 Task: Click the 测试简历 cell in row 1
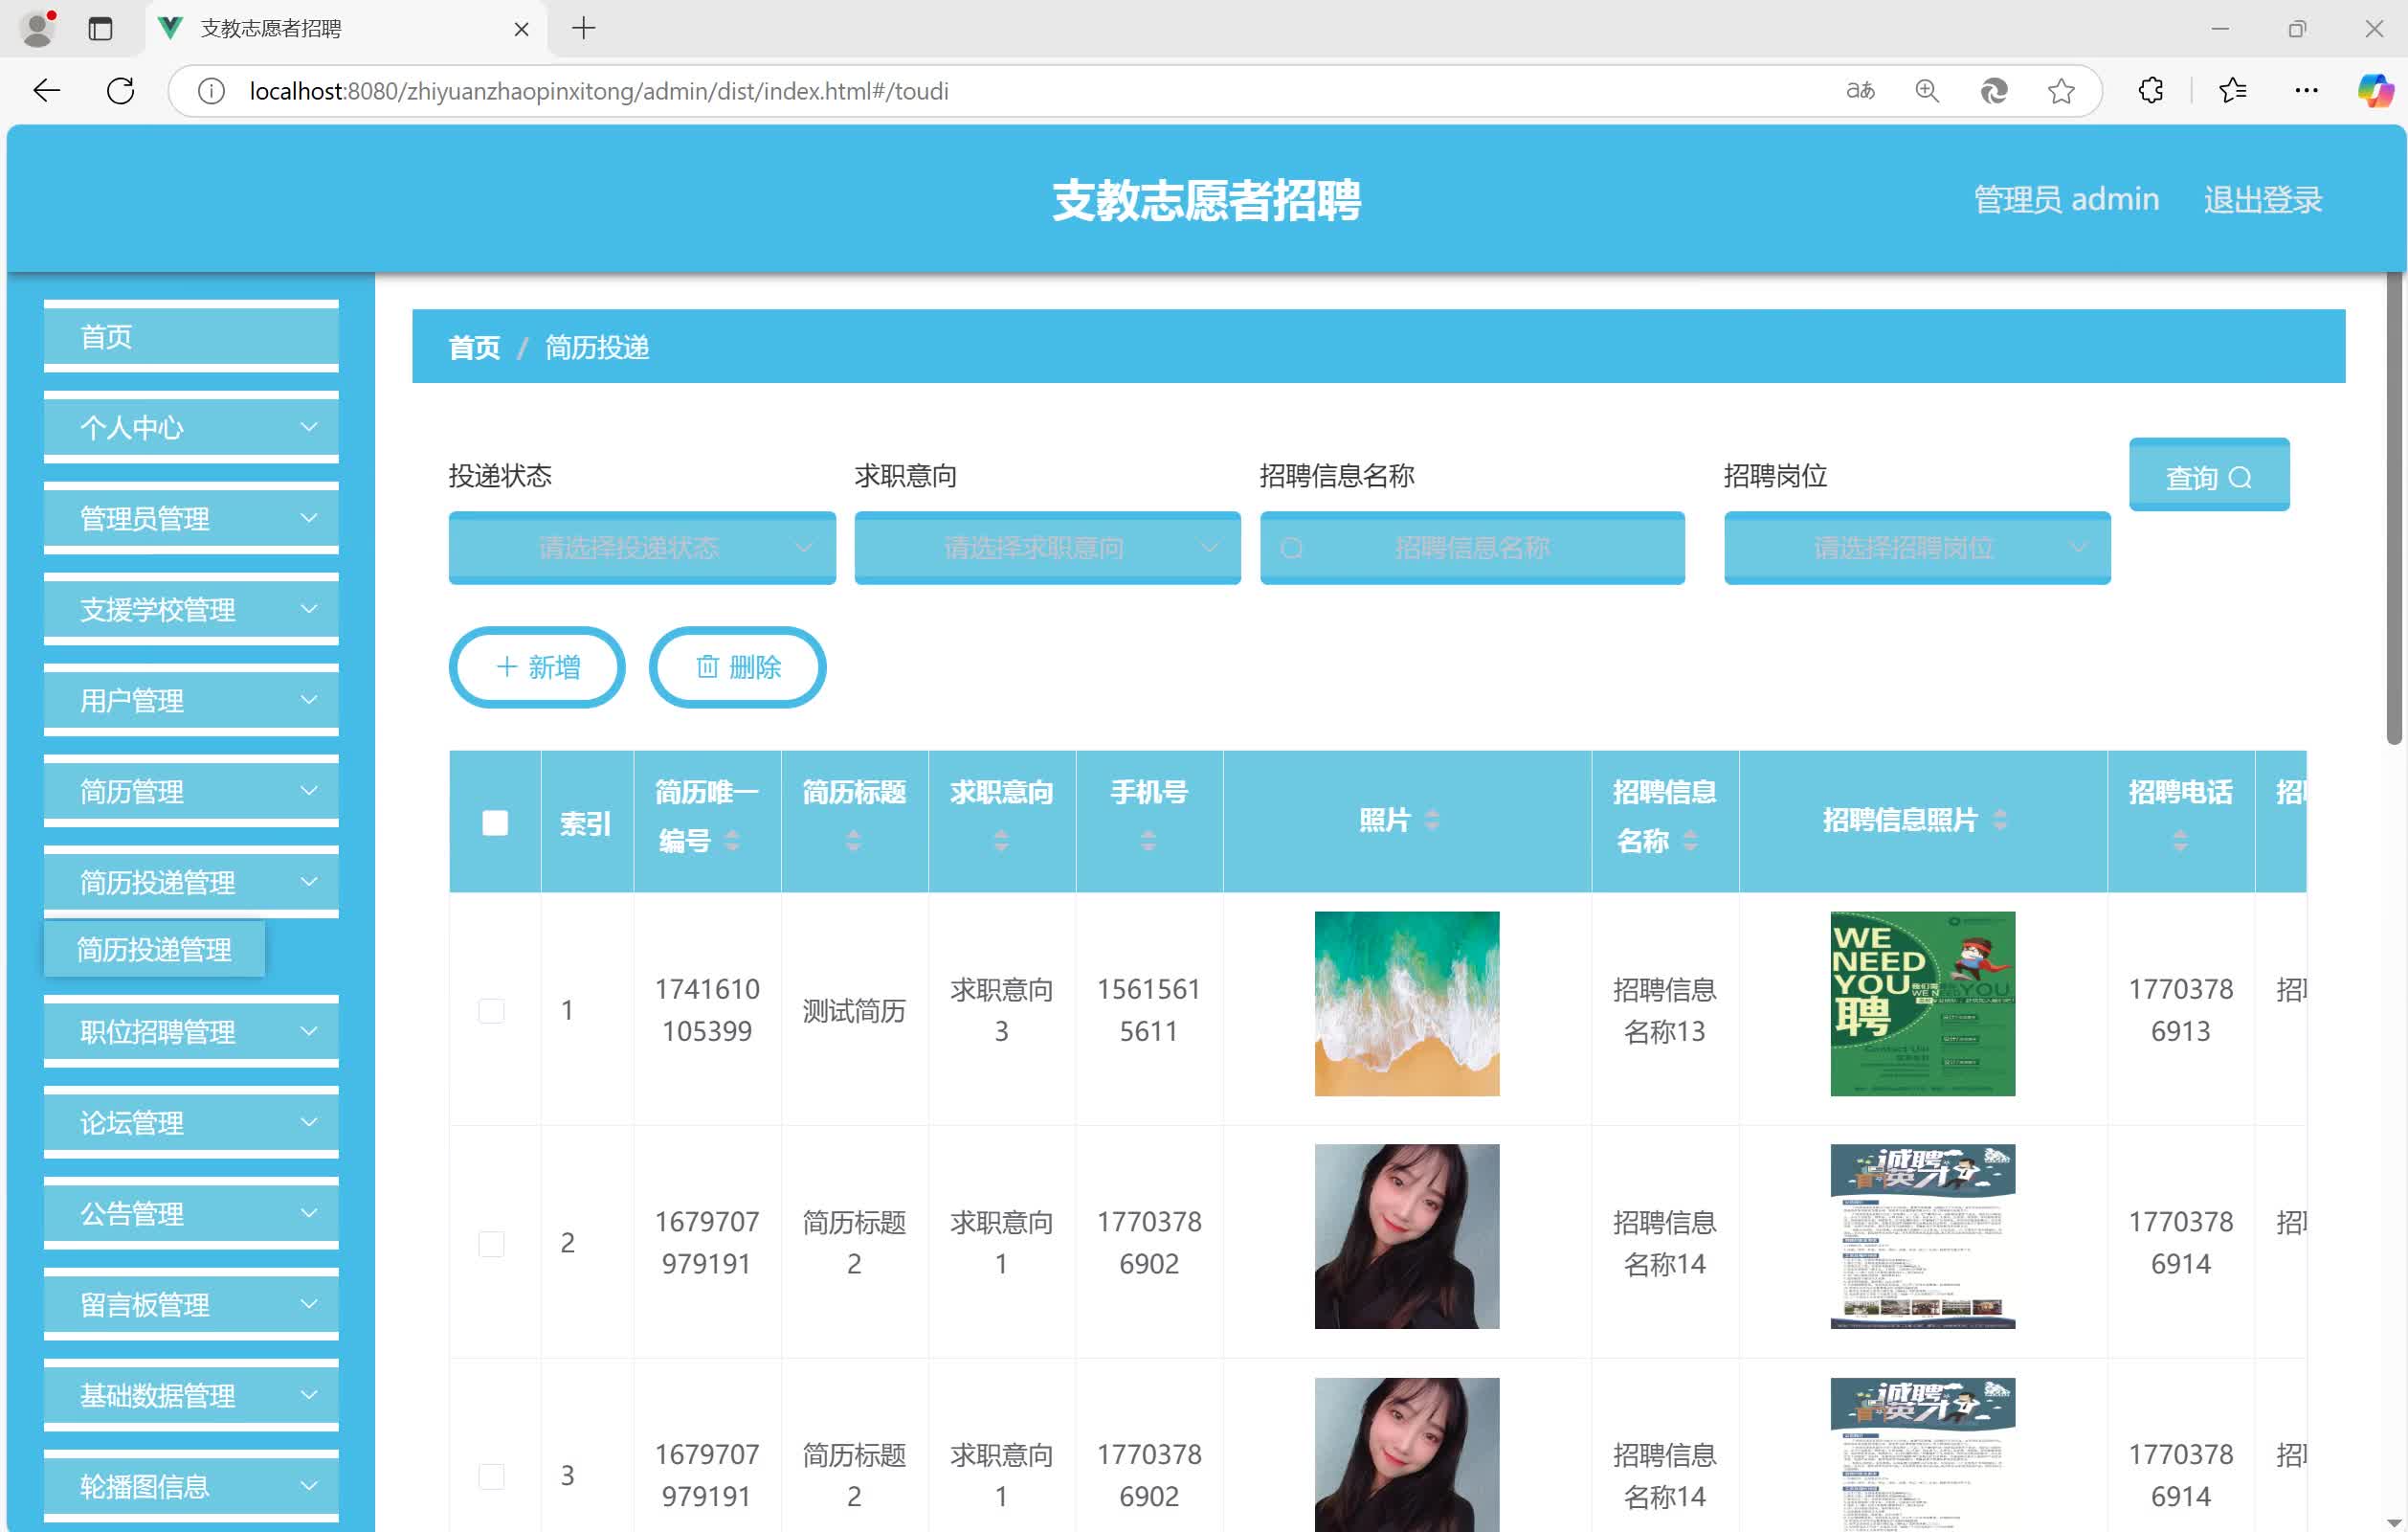click(x=854, y=1011)
